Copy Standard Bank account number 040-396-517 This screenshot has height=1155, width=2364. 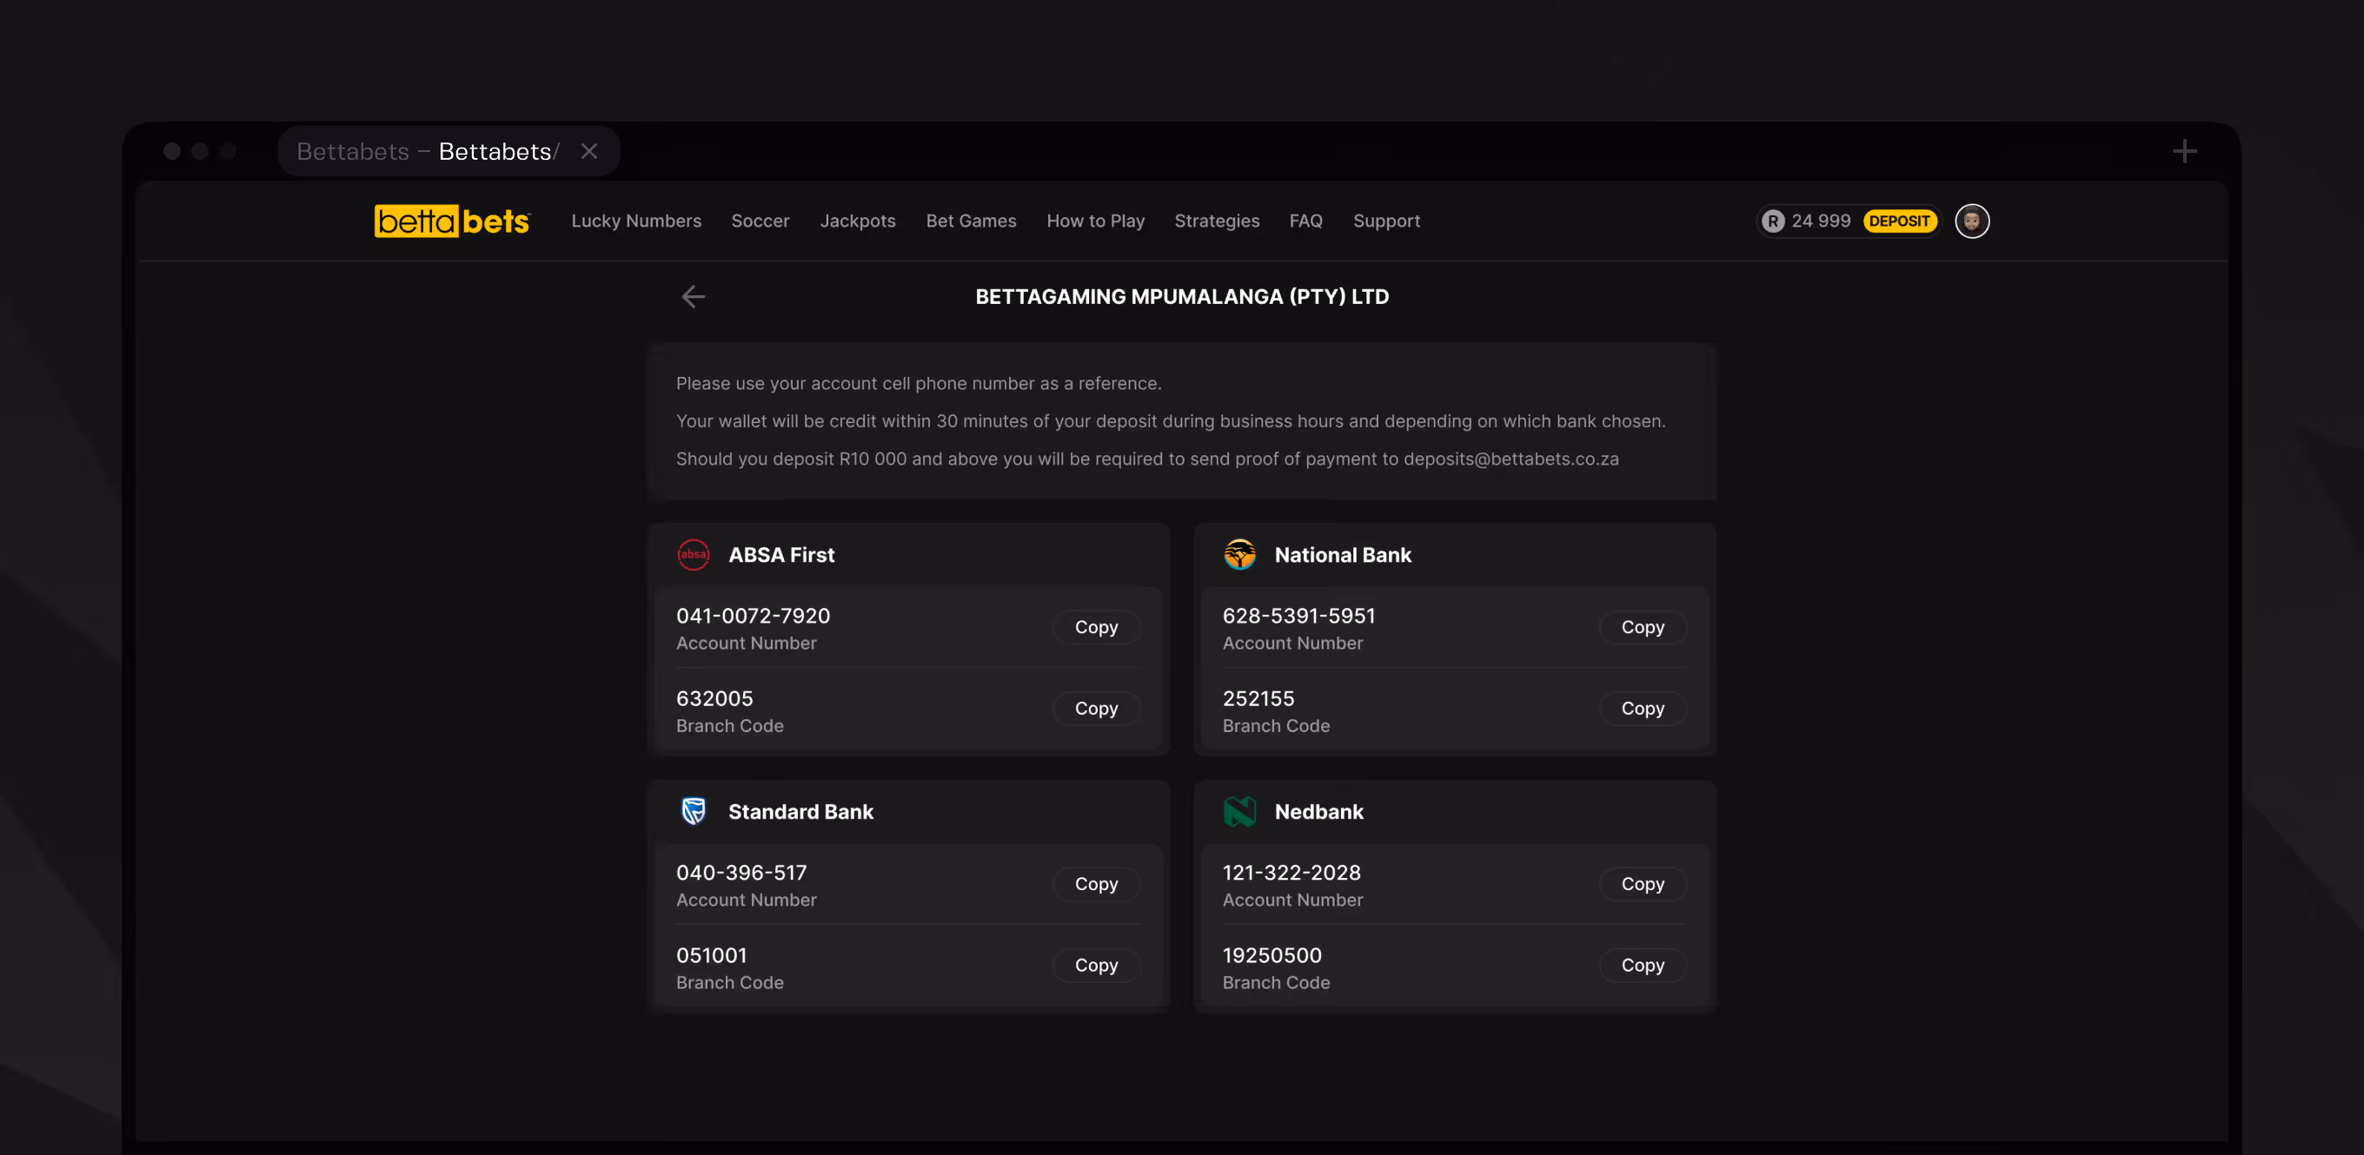(x=1096, y=884)
